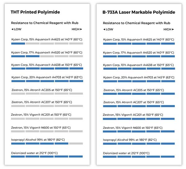186x169 pixels.
Task: Click Aquanox A4520 label in THT panel
Action: pos(46,52)
